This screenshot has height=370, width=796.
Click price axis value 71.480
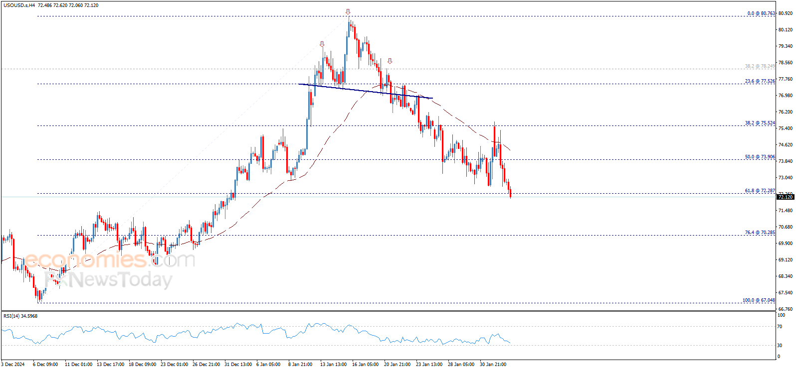[786, 211]
